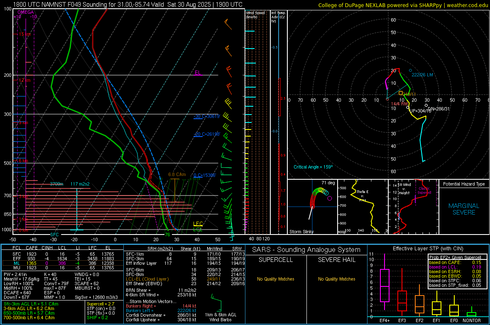
Task: Open the Storm Slinky inset
Action: (313, 207)
